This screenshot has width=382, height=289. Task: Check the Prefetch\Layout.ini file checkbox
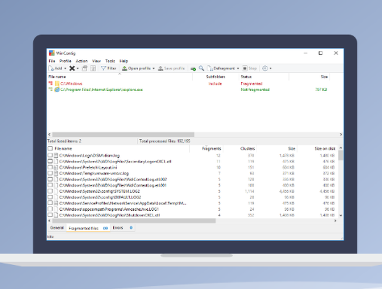coord(50,167)
